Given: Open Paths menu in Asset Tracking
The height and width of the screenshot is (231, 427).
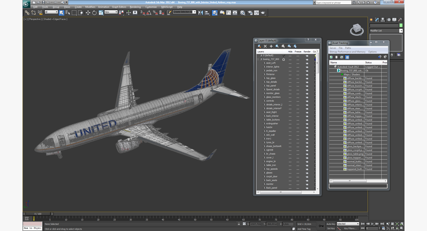Looking at the screenshot, I should coord(348,48).
